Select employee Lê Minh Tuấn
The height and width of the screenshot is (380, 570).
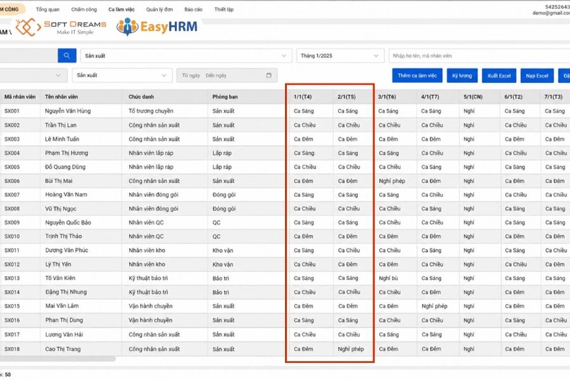[62, 139]
